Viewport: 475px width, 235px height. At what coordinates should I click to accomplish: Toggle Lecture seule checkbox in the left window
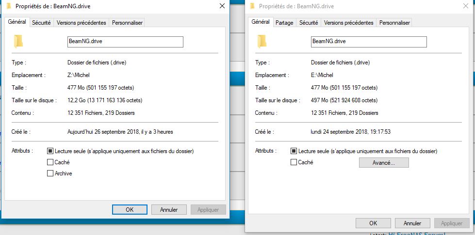(x=50, y=151)
